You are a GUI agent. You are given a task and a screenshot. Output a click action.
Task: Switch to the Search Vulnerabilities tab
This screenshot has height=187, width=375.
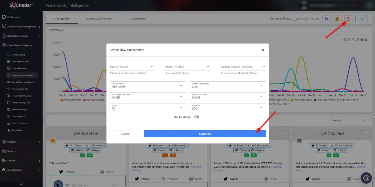99,19
